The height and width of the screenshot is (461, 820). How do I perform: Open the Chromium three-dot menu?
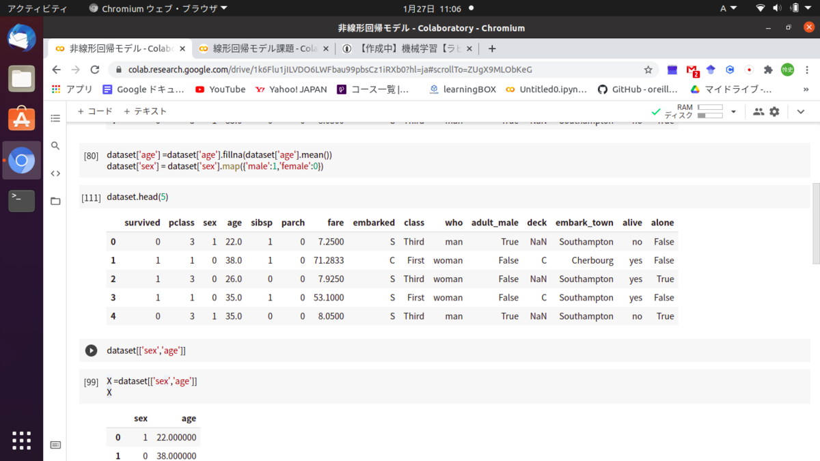[x=807, y=70]
